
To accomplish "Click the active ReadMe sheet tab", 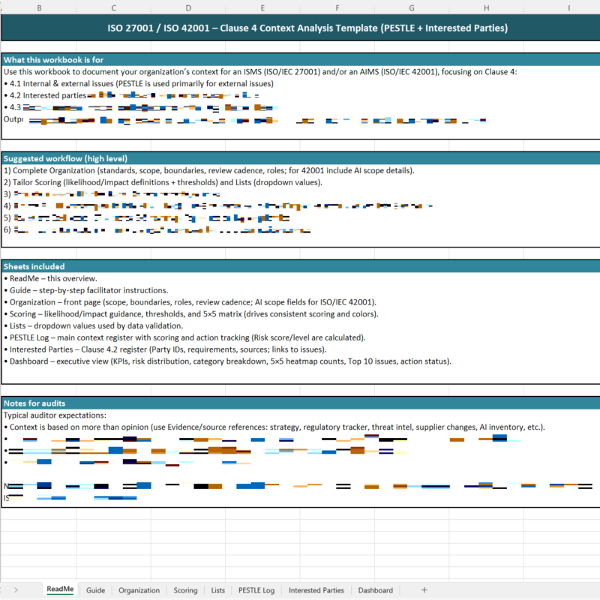I will [x=60, y=590].
